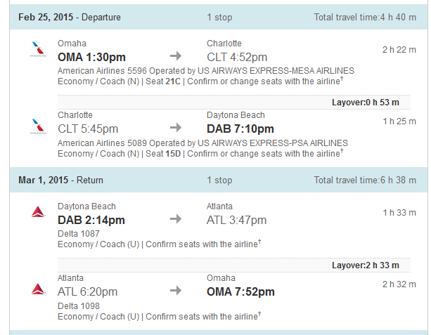Image resolution: width=431 pixels, height=335 pixels.
Task: Click the Layover 0 h 53 m bar
Action: tap(234, 103)
